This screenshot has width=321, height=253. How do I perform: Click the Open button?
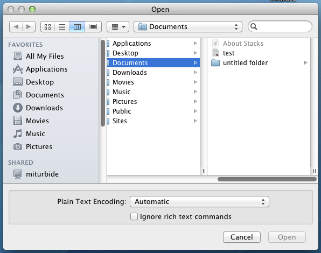tap(287, 237)
